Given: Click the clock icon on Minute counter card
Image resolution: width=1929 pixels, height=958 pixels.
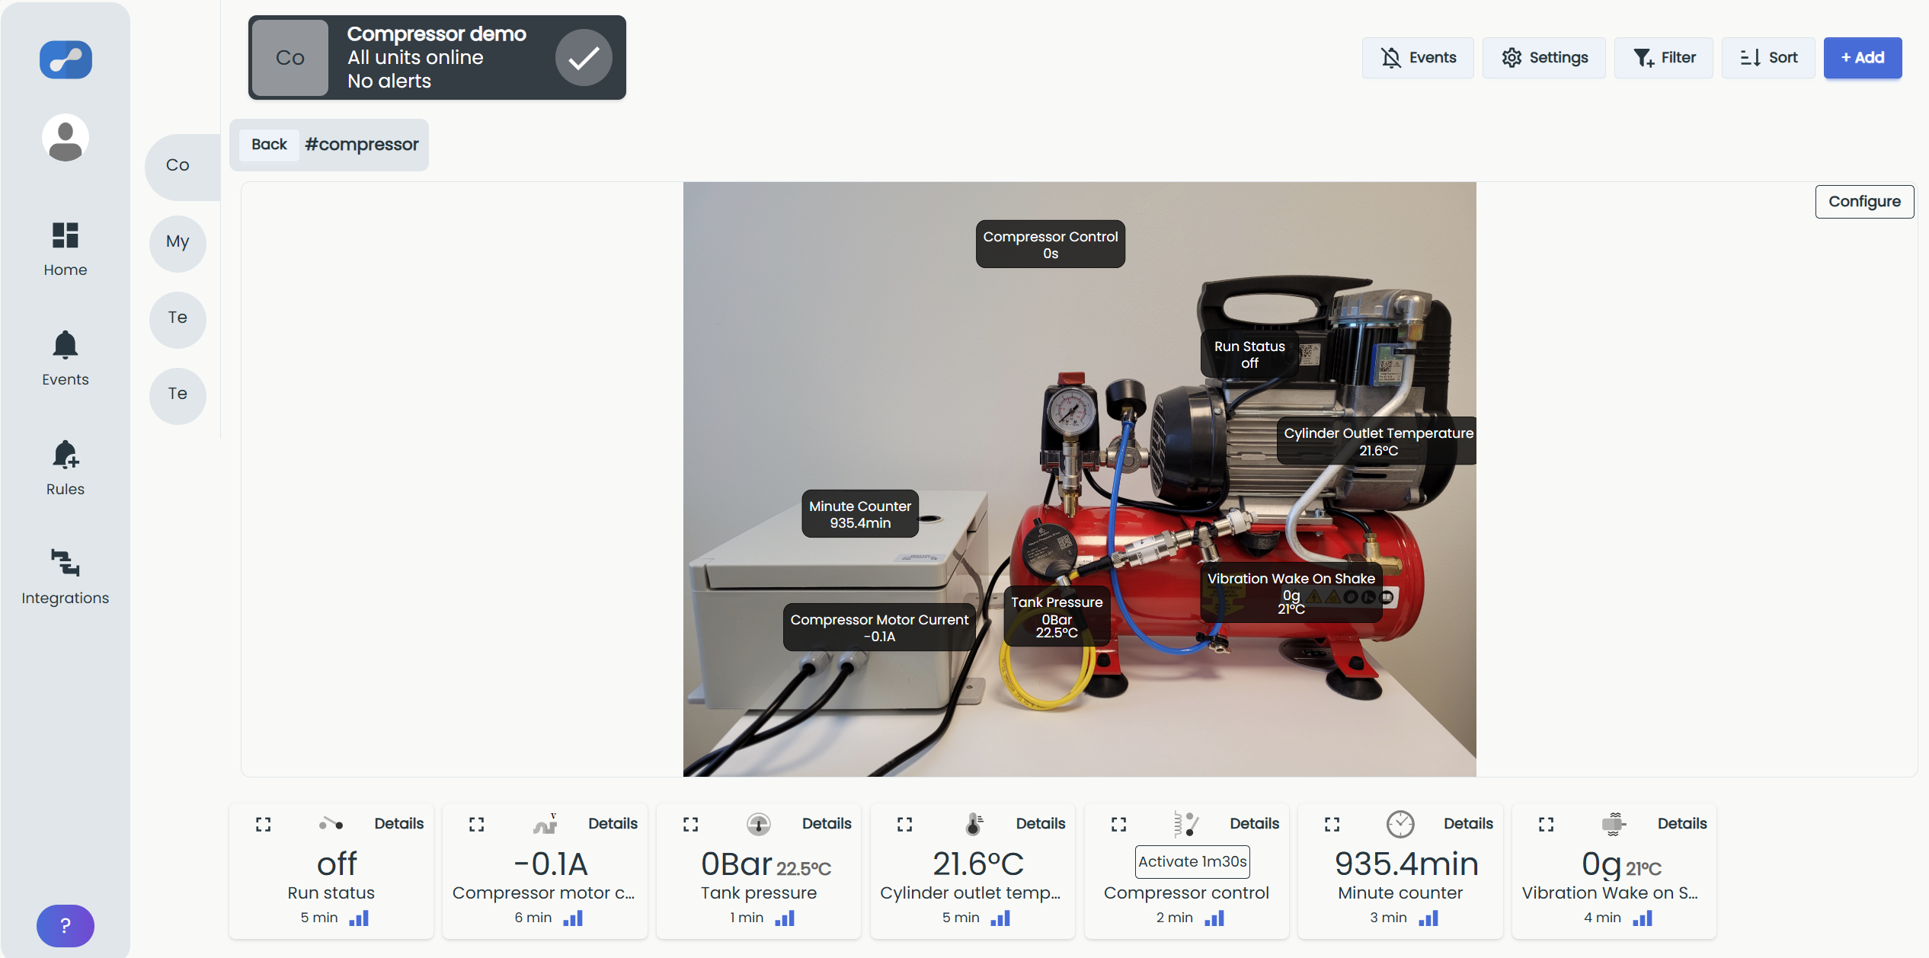Looking at the screenshot, I should point(1400,824).
